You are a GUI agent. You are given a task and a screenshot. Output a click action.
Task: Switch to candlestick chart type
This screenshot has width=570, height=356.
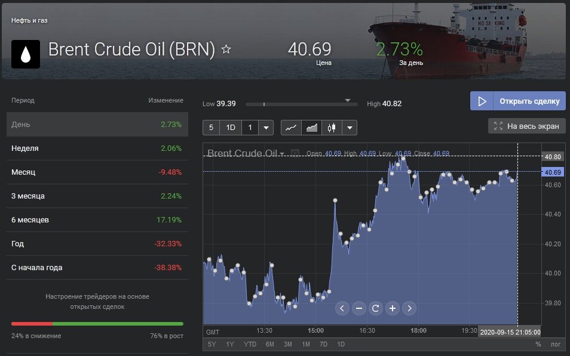(x=332, y=127)
